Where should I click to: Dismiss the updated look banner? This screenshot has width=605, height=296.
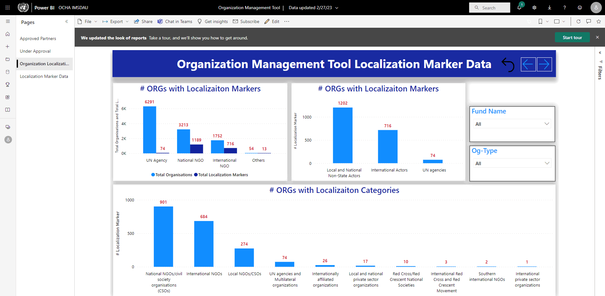click(x=597, y=37)
